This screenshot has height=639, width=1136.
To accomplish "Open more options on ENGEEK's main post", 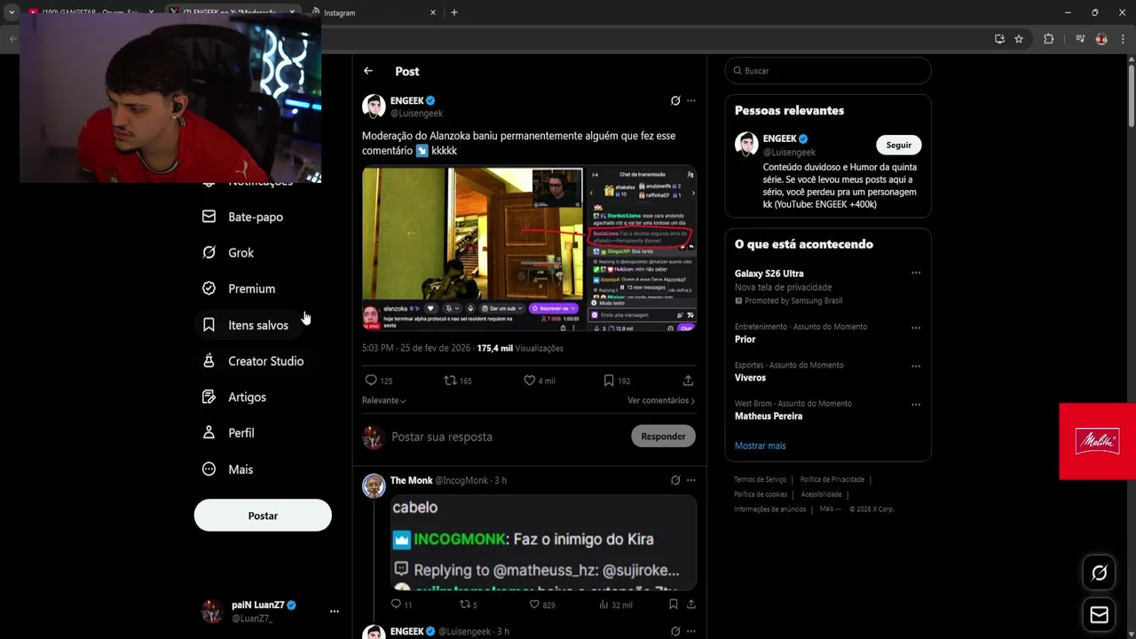I will point(691,101).
